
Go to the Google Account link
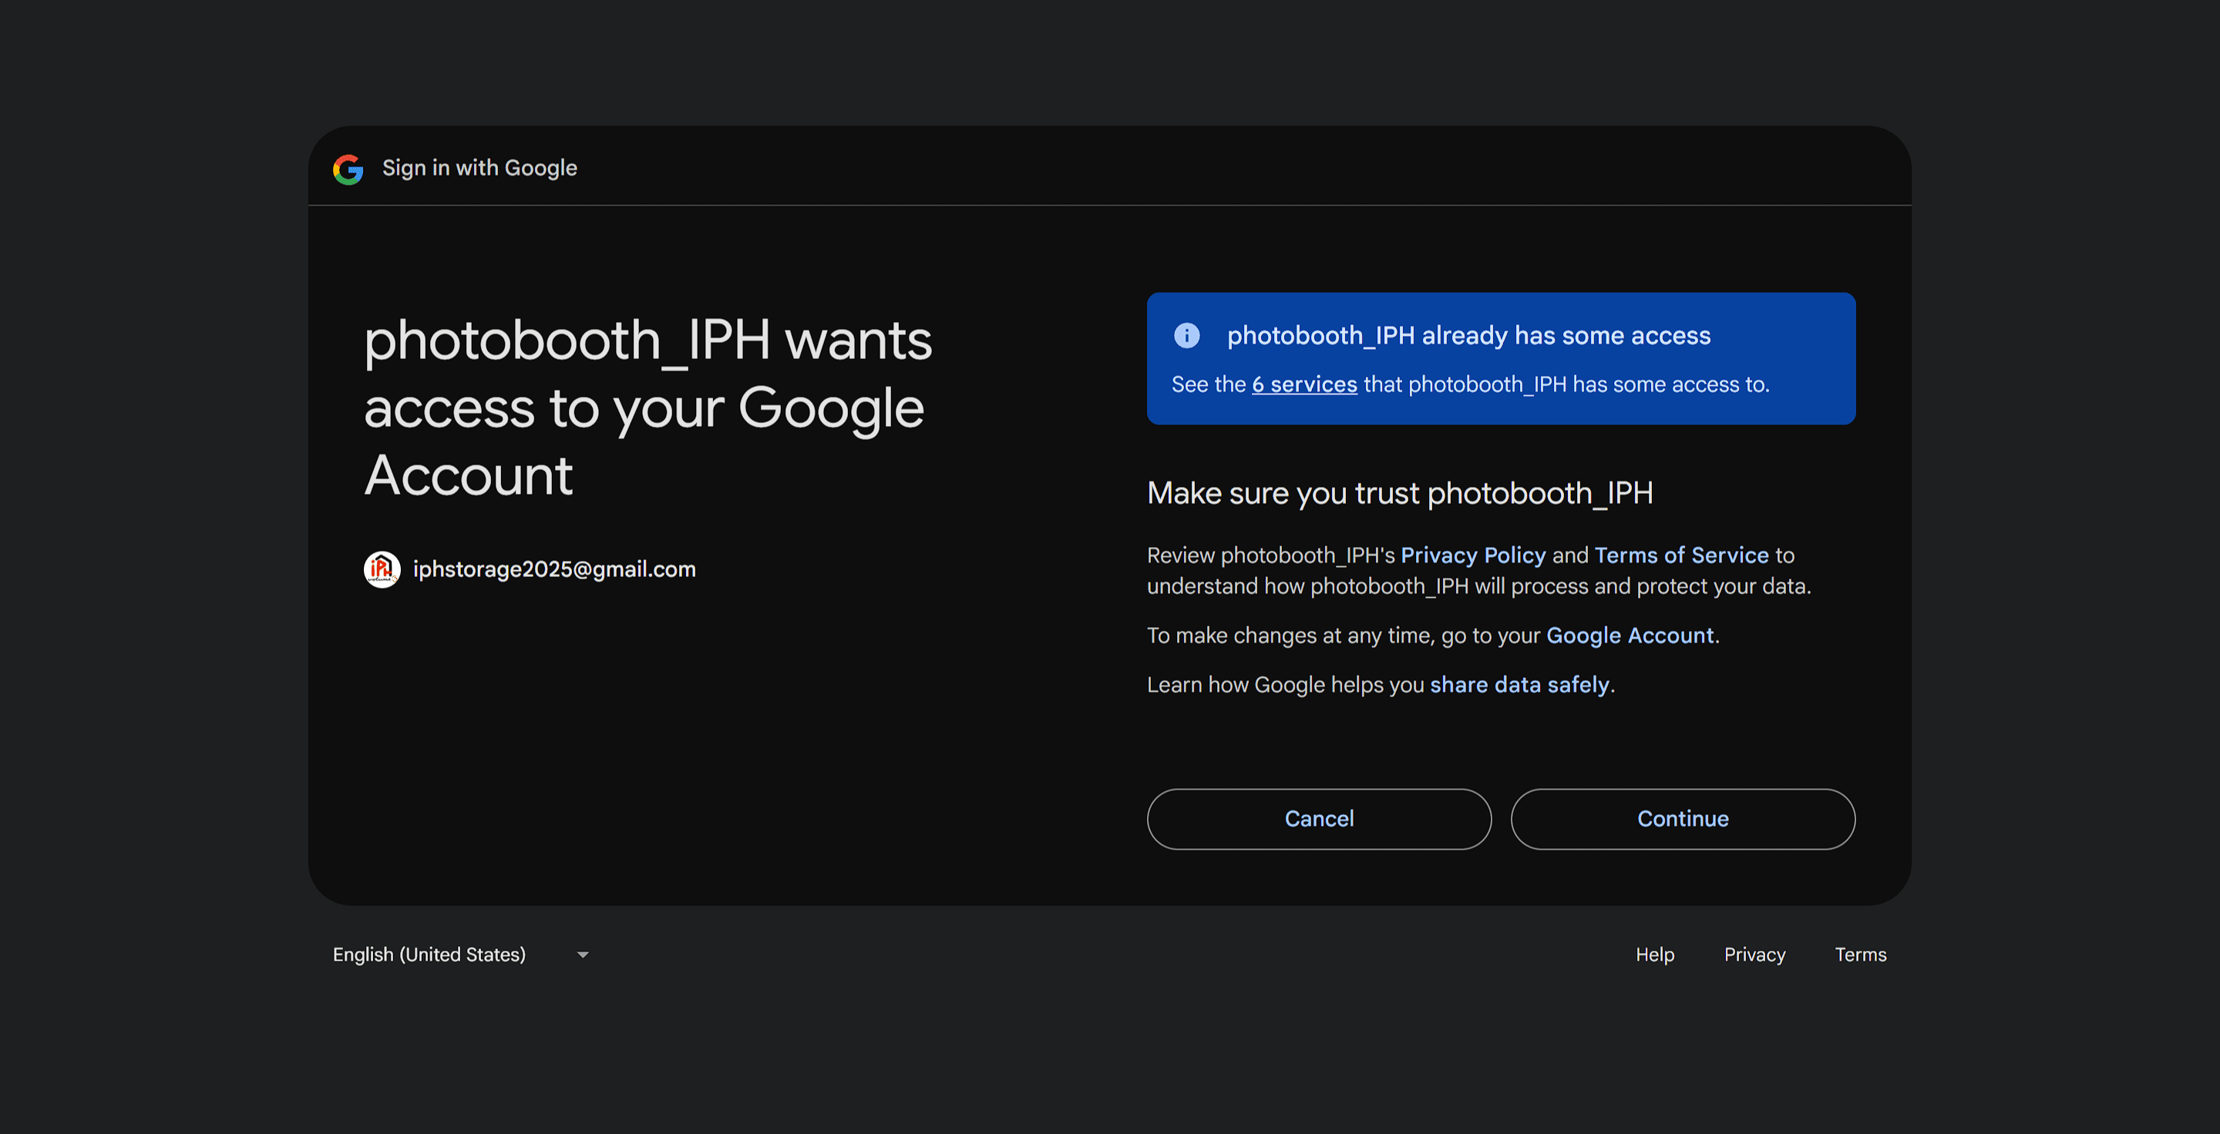1630,636
